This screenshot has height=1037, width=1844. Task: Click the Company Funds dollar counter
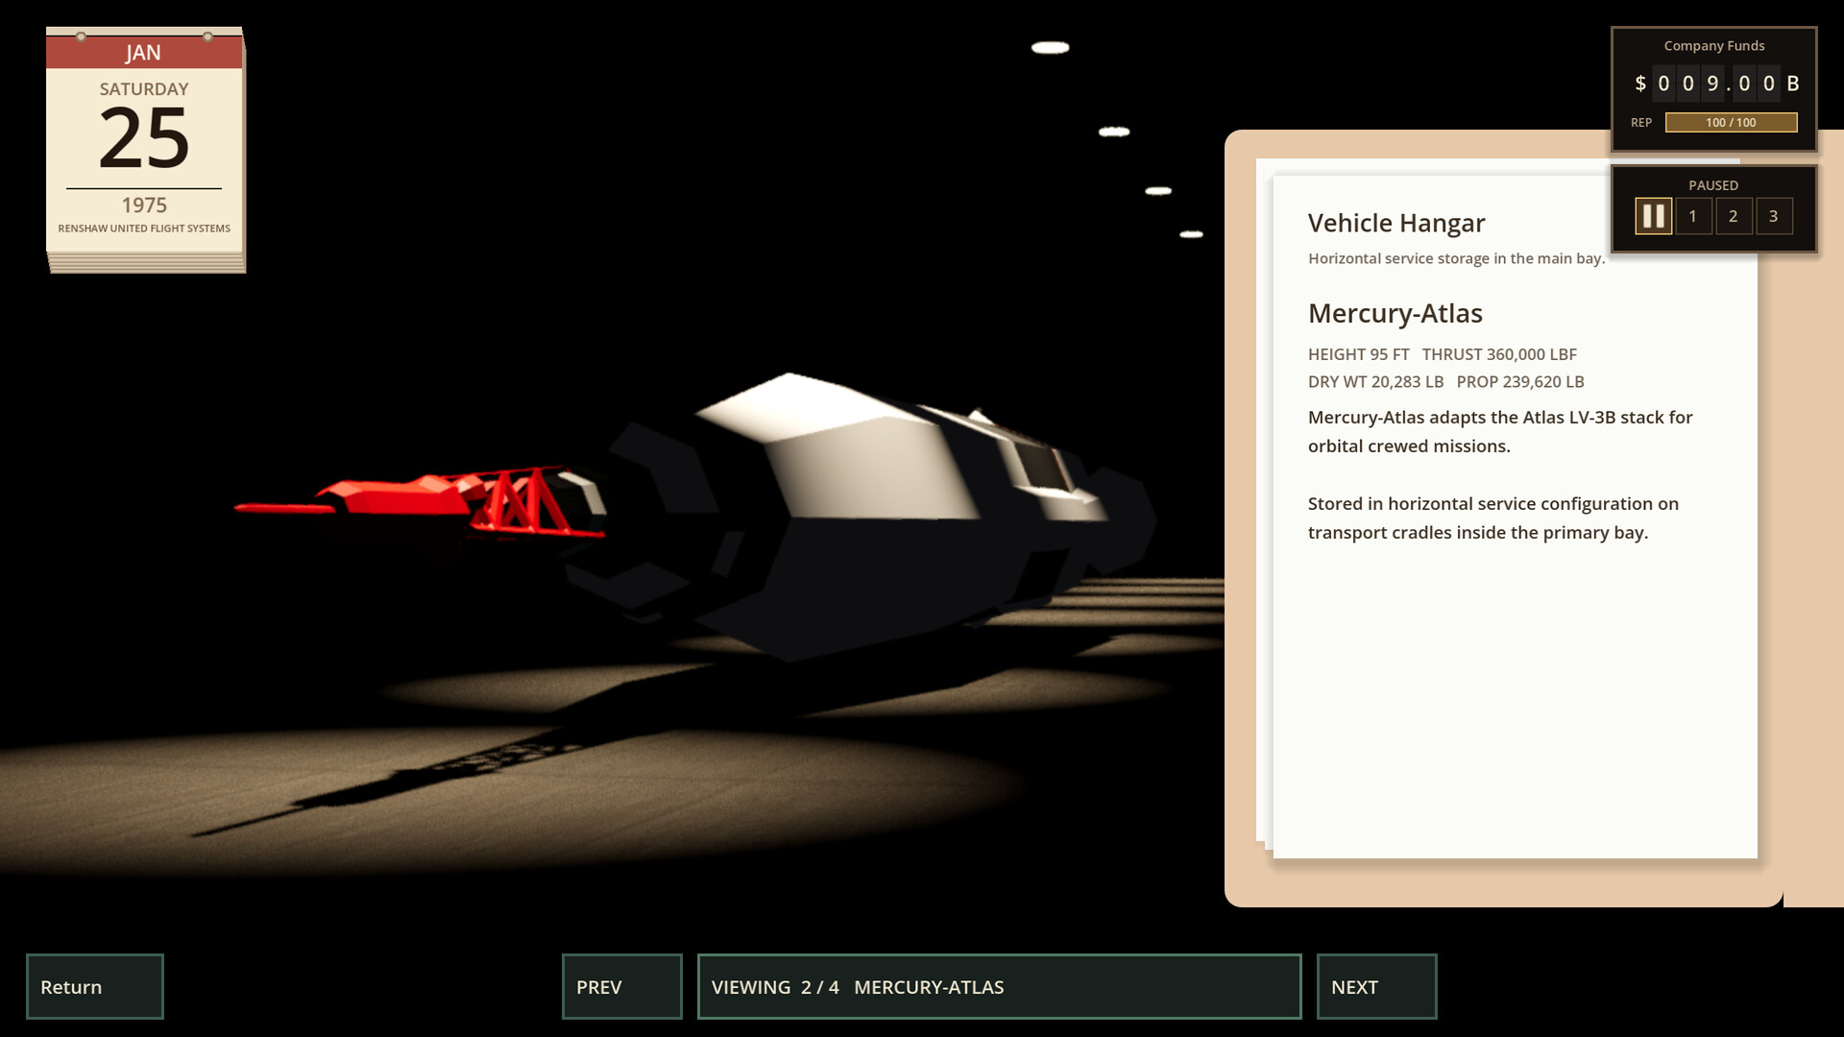(x=1716, y=84)
